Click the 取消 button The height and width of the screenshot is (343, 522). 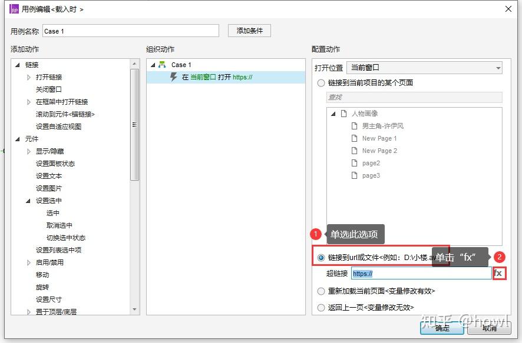pos(490,329)
